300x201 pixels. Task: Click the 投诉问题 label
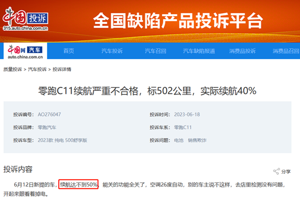(160, 140)
